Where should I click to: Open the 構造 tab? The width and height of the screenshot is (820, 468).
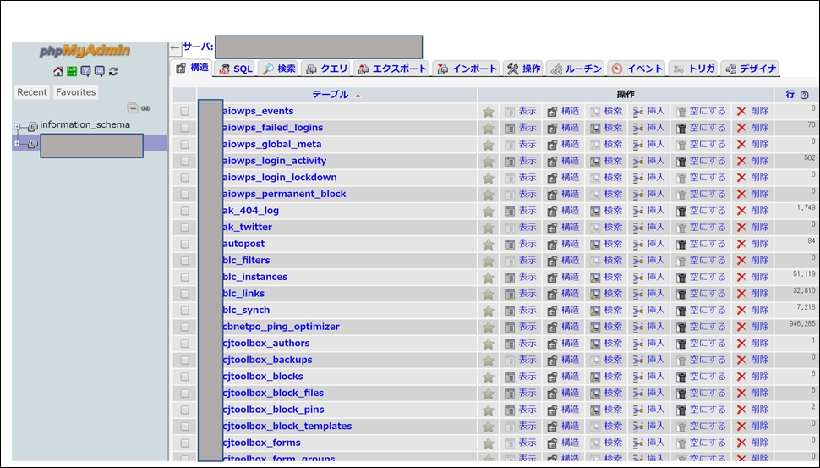point(192,68)
